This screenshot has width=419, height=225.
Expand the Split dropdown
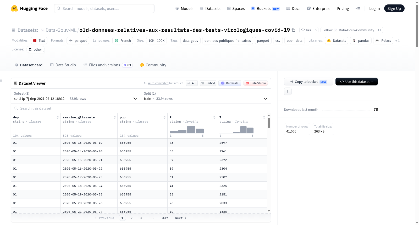206,96
